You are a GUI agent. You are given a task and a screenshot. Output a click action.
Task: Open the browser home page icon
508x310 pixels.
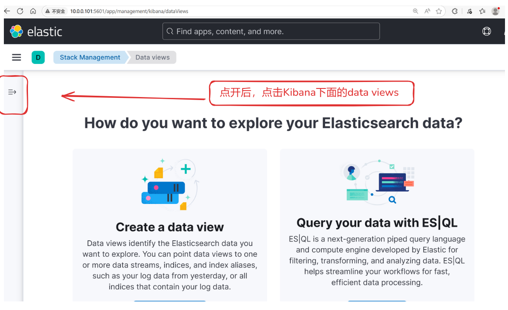(33, 11)
